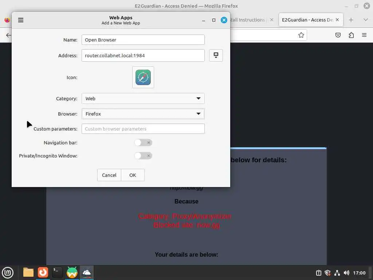The image size is (373, 280).
Task: Click the favicon download button next to Address
Action: (x=216, y=55)
